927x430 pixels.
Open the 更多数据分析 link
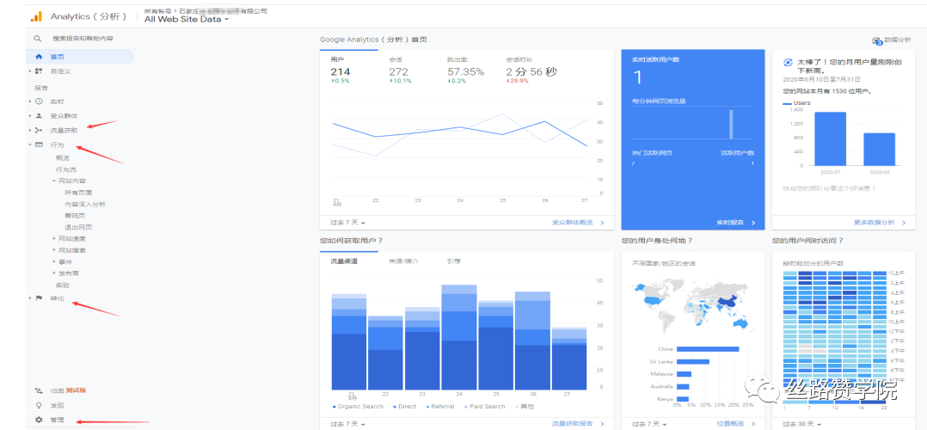click(881, 223)
